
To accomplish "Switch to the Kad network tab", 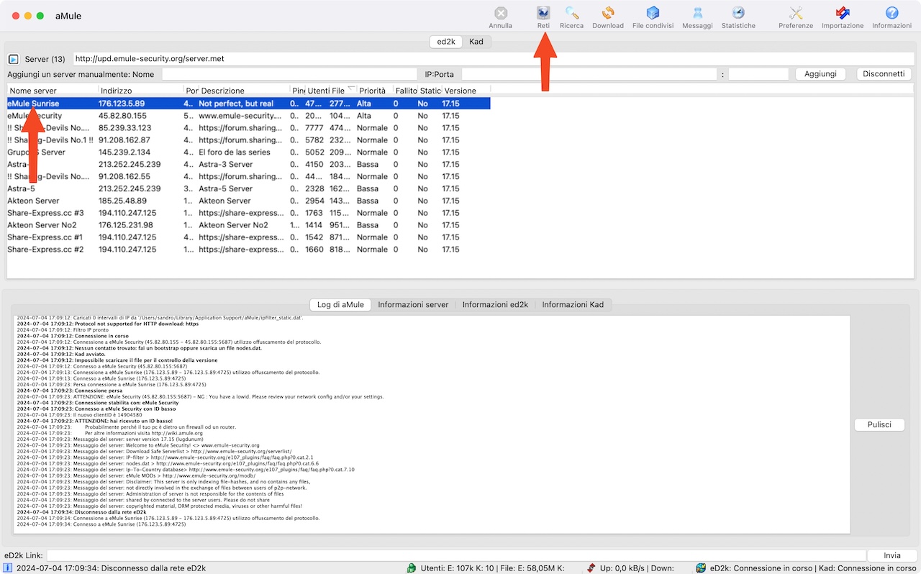I will pyautogui.click(x=476, y=42).
